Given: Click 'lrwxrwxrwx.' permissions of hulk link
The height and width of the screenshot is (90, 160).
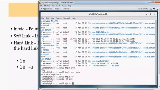Looking at the screenshot, I should click(x=46, y=63).
